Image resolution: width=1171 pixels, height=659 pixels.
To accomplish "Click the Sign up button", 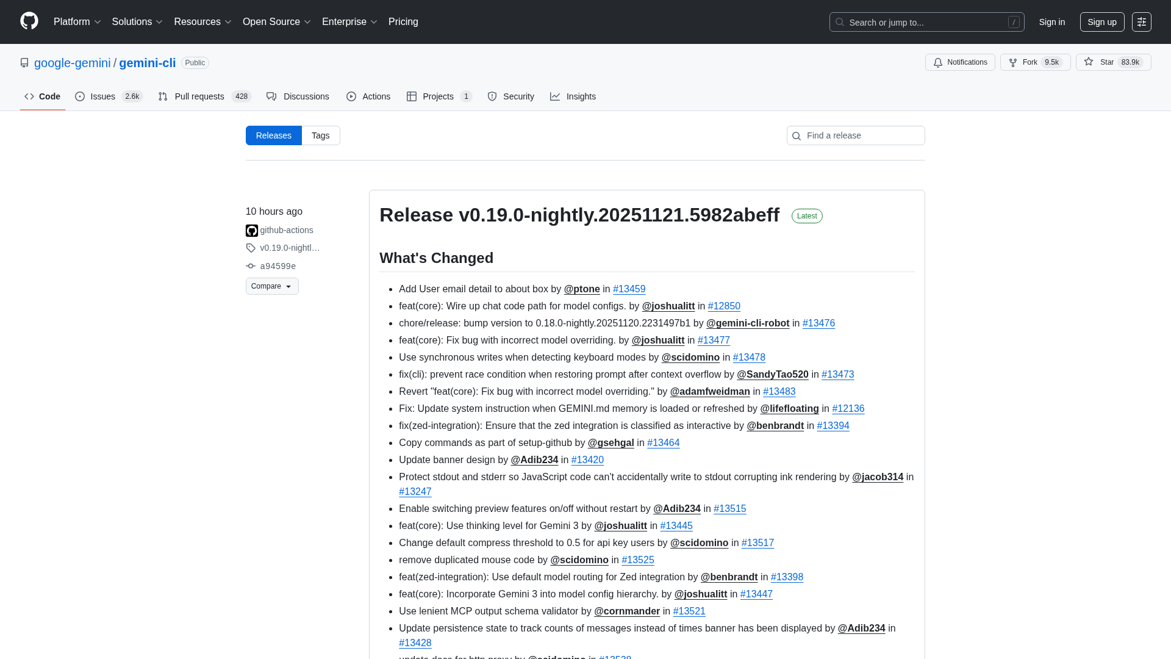I will [x=1101, y=22].
